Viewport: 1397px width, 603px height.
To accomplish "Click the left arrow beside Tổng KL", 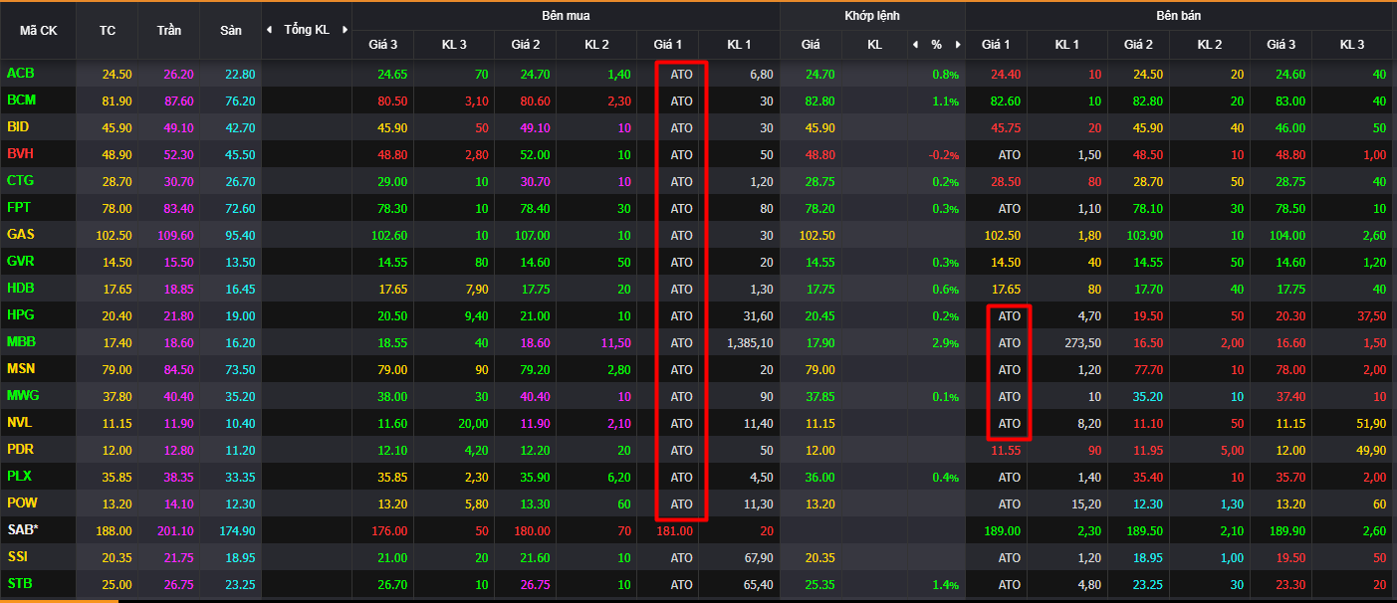I will (269, 30).
